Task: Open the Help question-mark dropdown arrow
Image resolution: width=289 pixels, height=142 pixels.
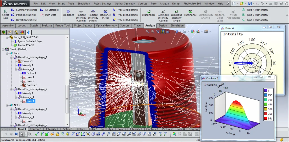Action: [x=266, y=4]
